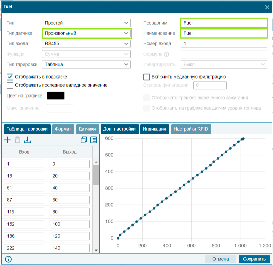Enable Отображать последнее валидное значение
Image resolution: width=273 pixels, height=265 pixels.
coord(10,85)
